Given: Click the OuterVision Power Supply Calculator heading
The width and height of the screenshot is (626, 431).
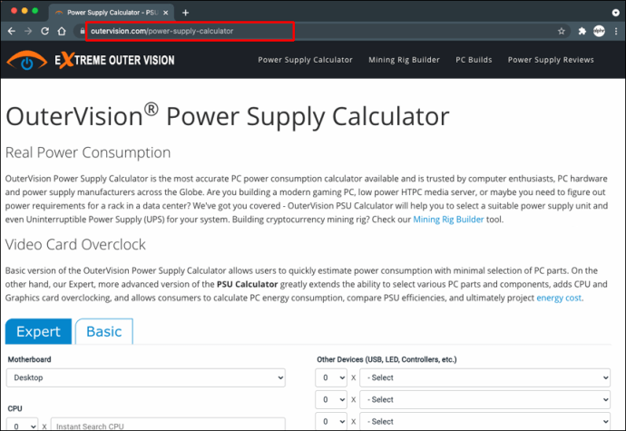Looking at the screenshot, I should point(228,117).
